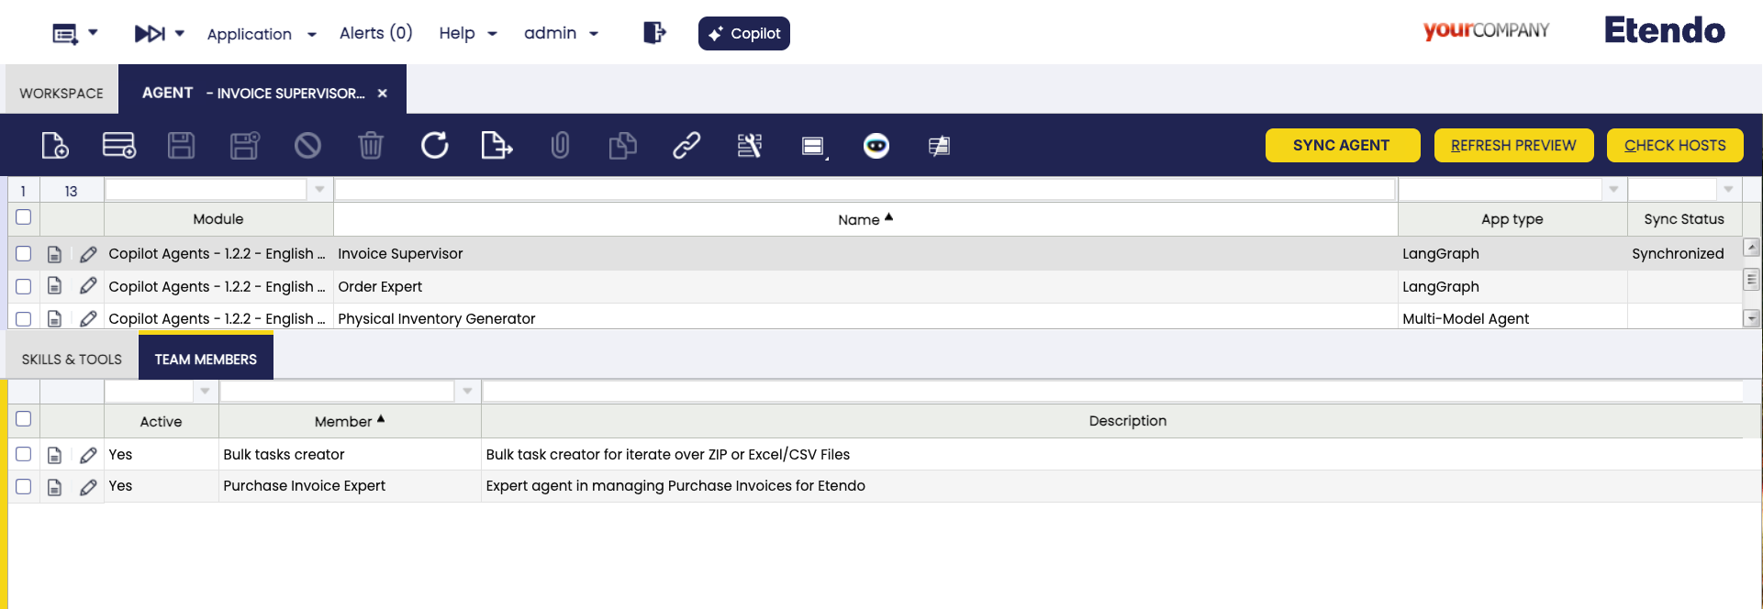Expand the Sync Status filter dropdown
This screenshot has height=609, width=1763.
(x=1728, y=190)
